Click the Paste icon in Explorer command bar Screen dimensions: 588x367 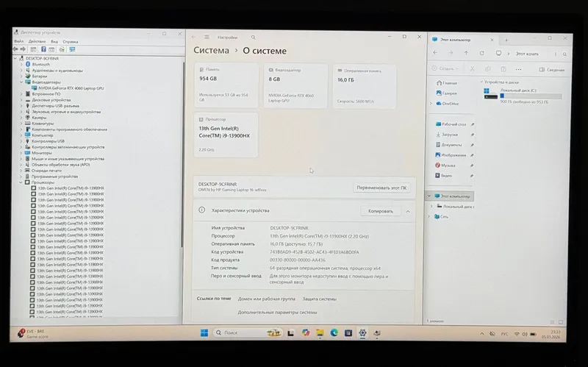(503, 69)
